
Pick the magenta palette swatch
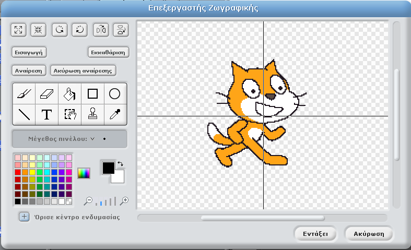pyautogui.click(x=69, y=172)
